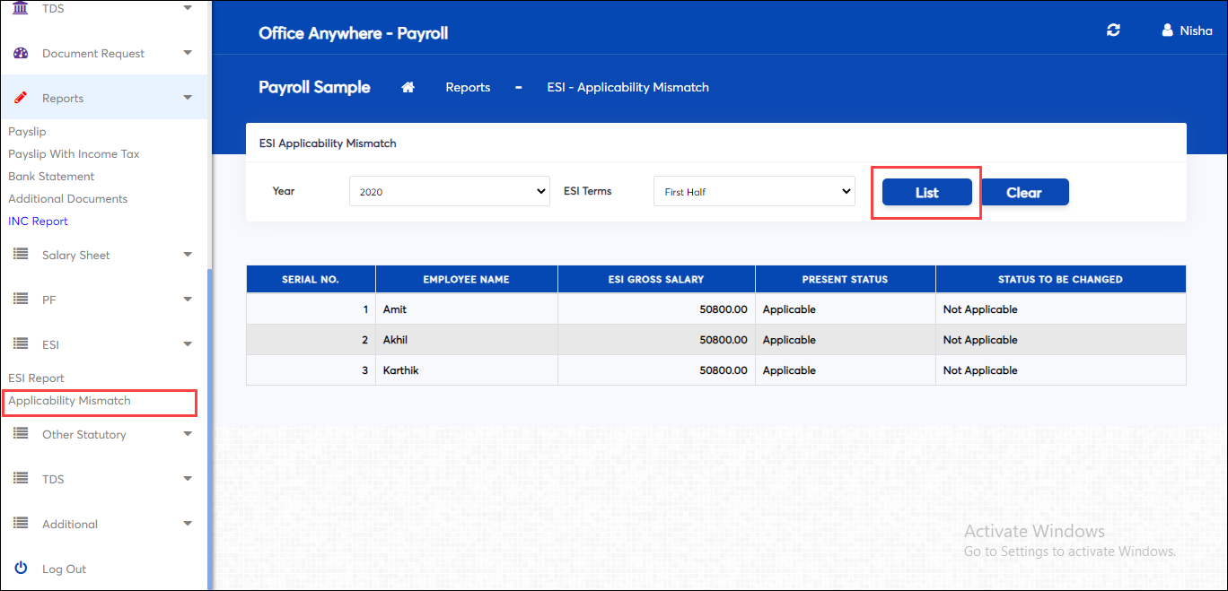Click the Additional list icon
1228x591 pixels.
pos(21,524)
